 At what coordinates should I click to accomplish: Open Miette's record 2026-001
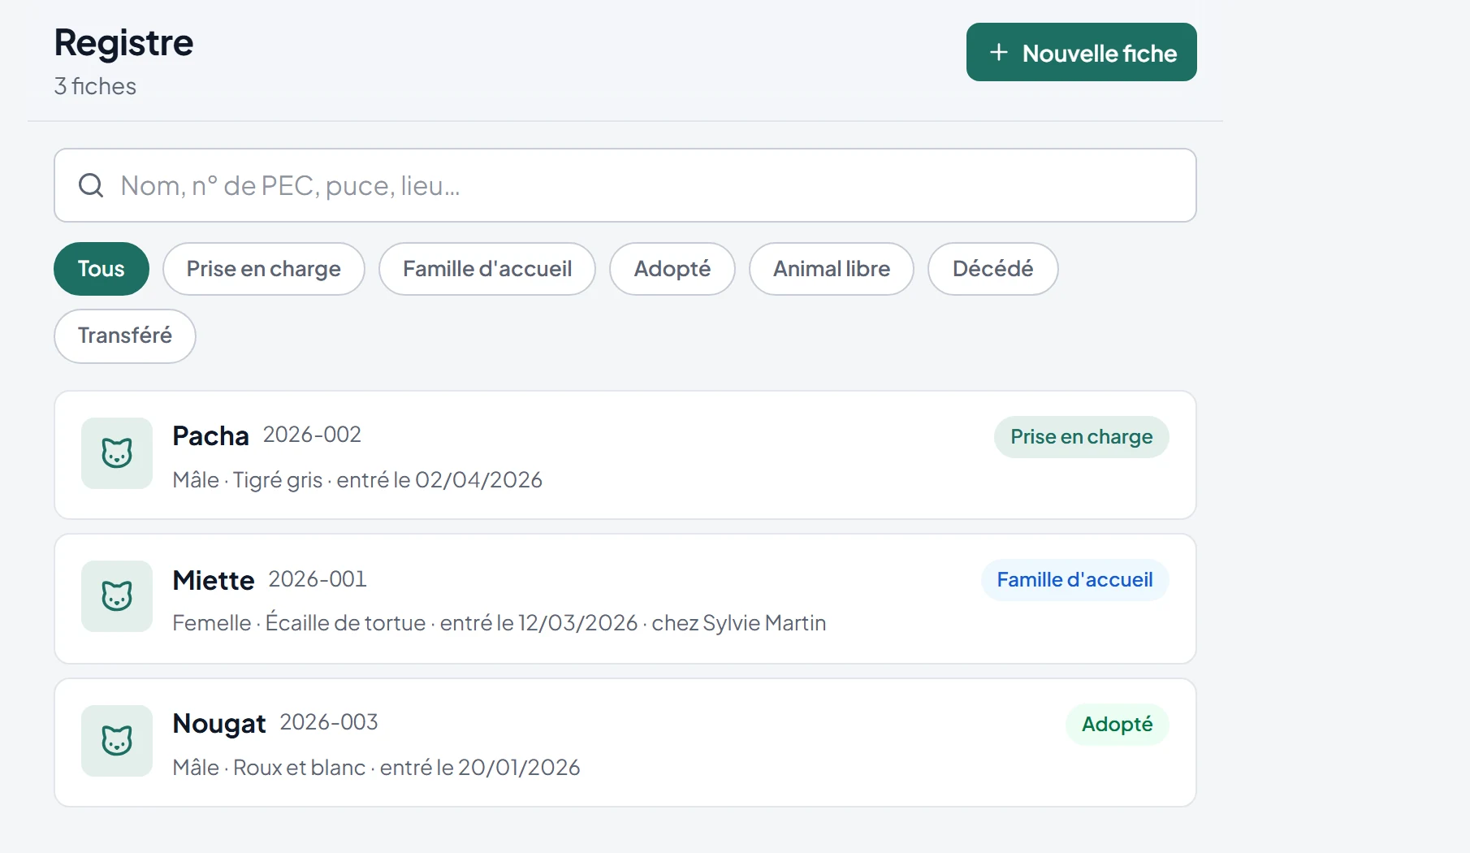[625, 599]
